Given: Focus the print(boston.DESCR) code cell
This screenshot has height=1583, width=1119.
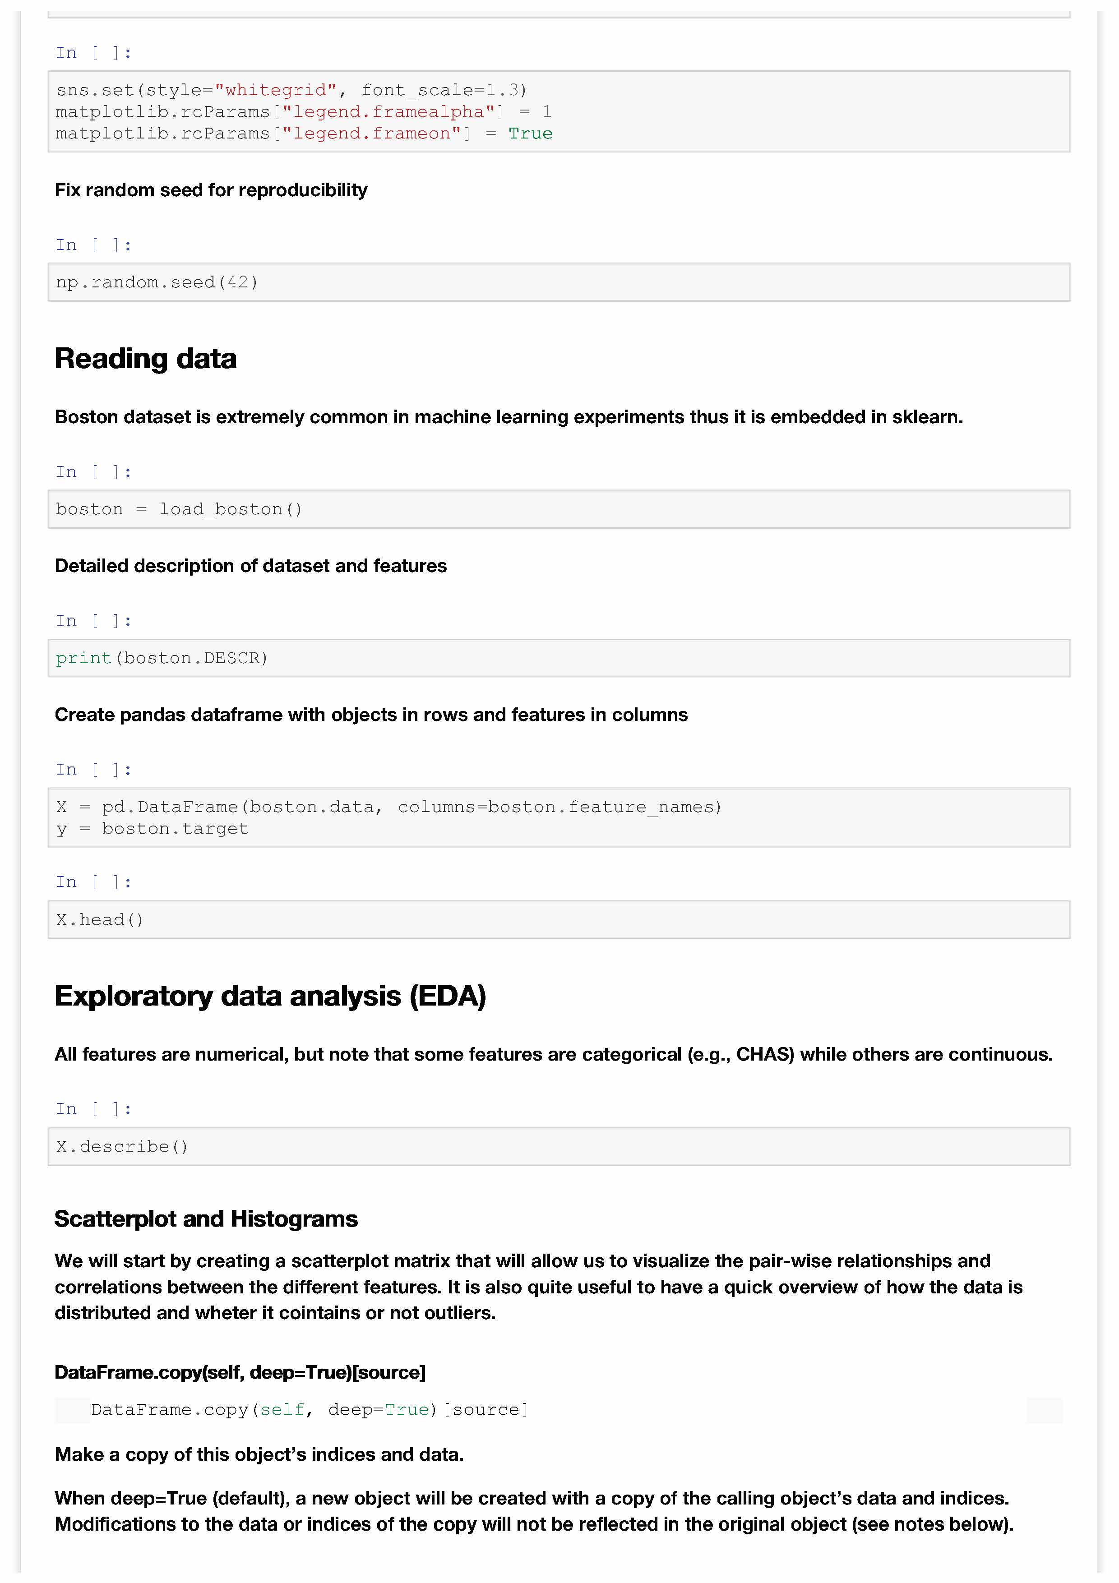Looking at the screenshot, I should click(x=559, y=658).
